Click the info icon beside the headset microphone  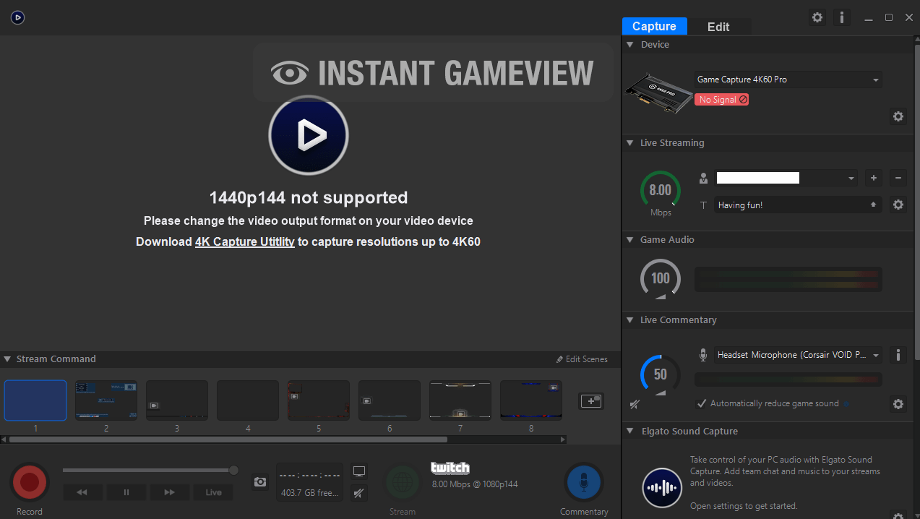point(898,355)
